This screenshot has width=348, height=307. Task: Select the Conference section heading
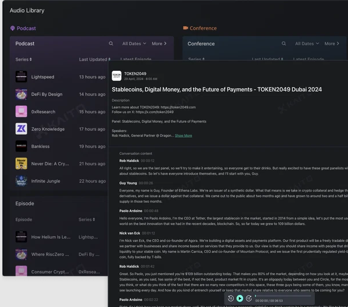(203, 28)
